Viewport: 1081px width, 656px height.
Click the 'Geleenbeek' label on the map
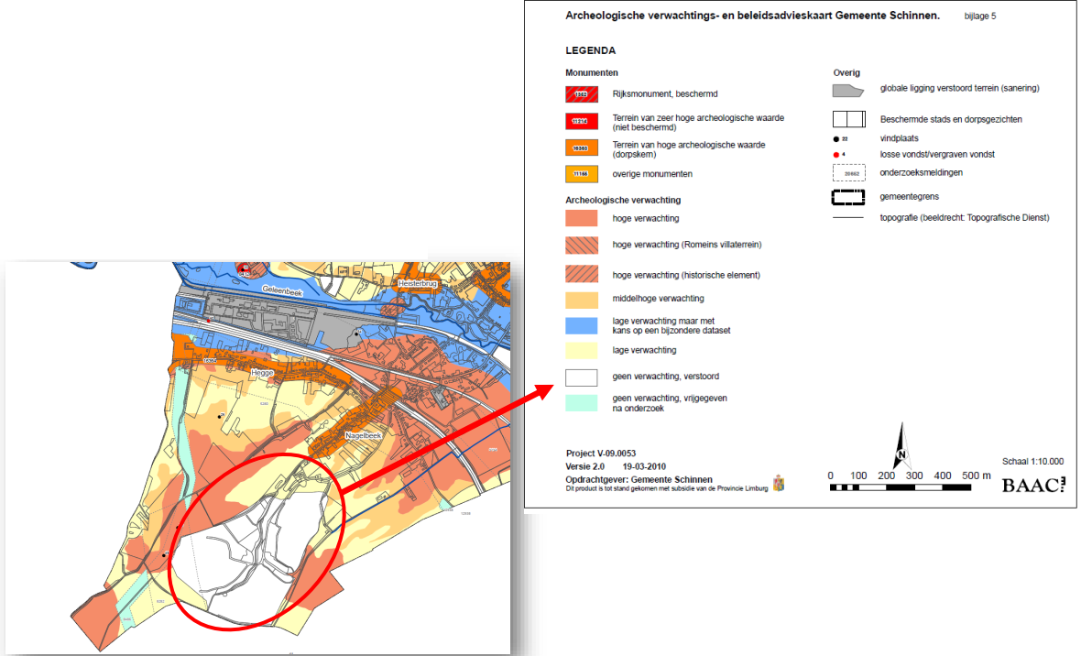pyautogui.click(x=282, y=291)
